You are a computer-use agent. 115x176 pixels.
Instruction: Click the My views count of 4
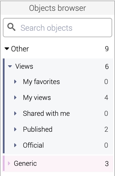click(x=106, y=98)
